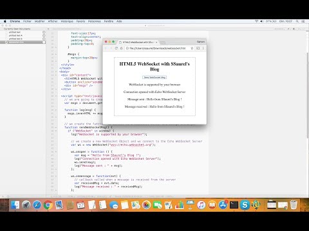Image resolution: width=309 pixels, height=231 pixels.
Task: Bookmark this page with the star icon
Action: [192, 48]
